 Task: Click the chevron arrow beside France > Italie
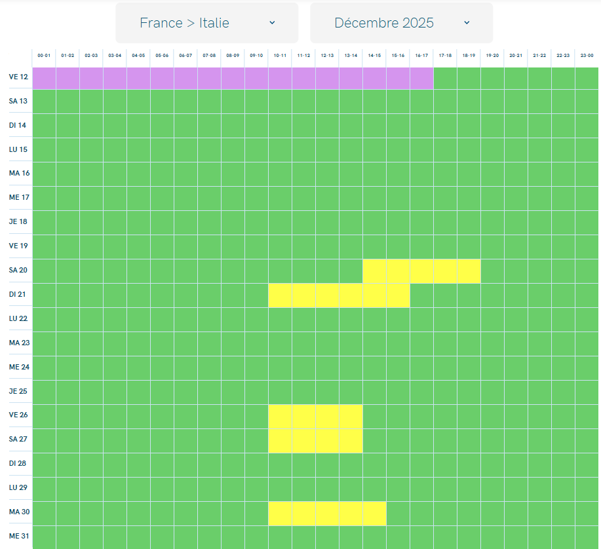[272, 23]
